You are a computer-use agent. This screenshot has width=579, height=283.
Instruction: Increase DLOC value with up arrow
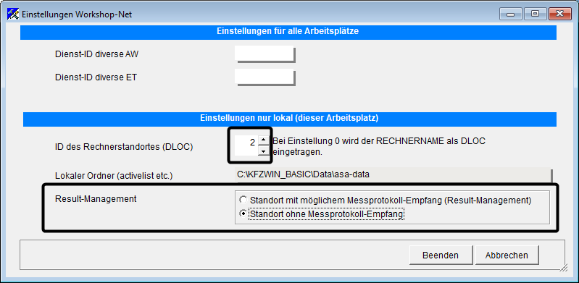263,140
